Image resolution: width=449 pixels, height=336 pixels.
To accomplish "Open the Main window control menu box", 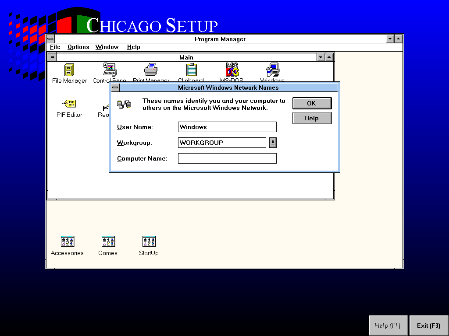I will [52, 57].
